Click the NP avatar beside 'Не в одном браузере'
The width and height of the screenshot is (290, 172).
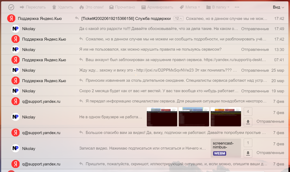point(15,117)
